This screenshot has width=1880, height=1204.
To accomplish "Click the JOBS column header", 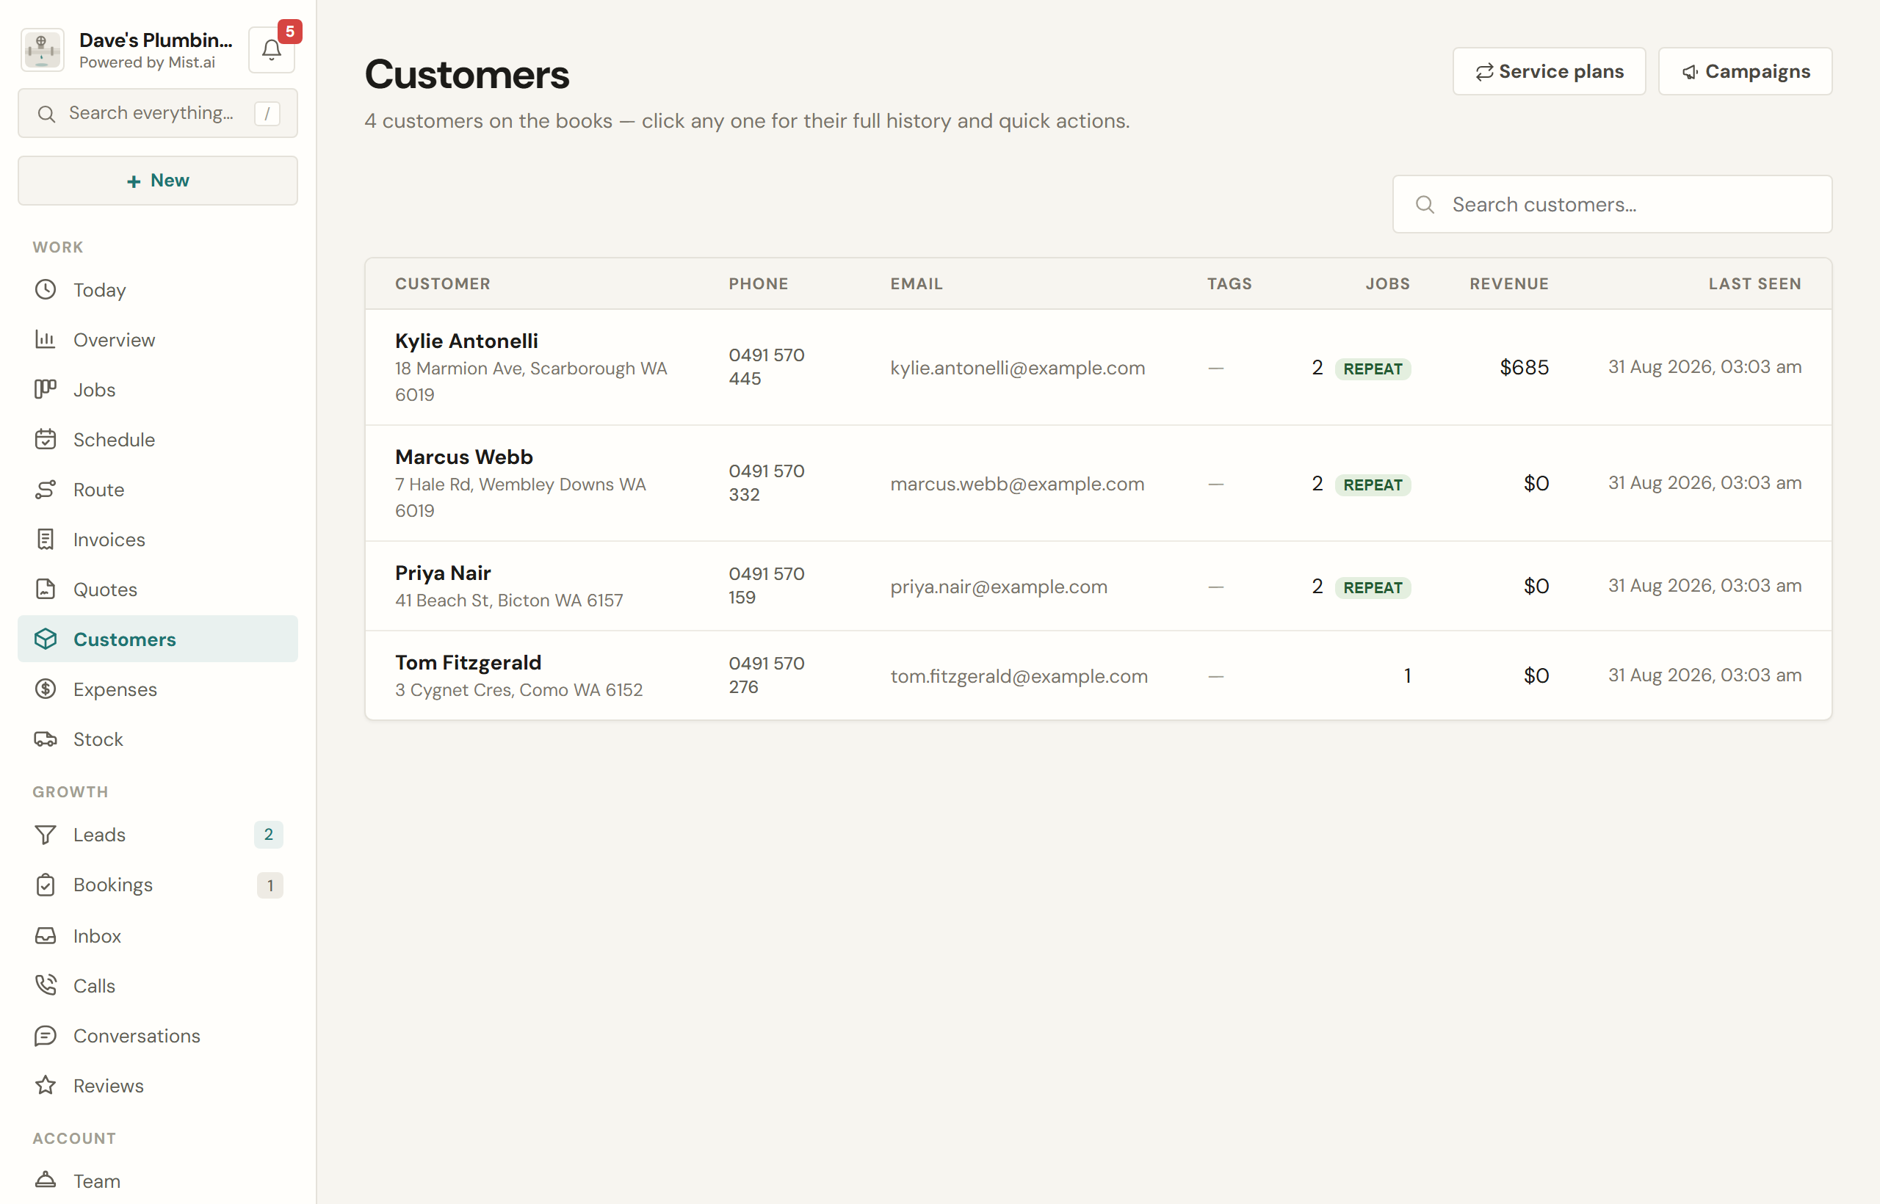I will [x=1387, y=284].
